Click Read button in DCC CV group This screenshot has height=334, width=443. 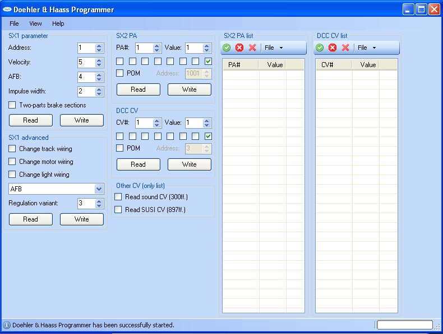(x=139, y=164)
